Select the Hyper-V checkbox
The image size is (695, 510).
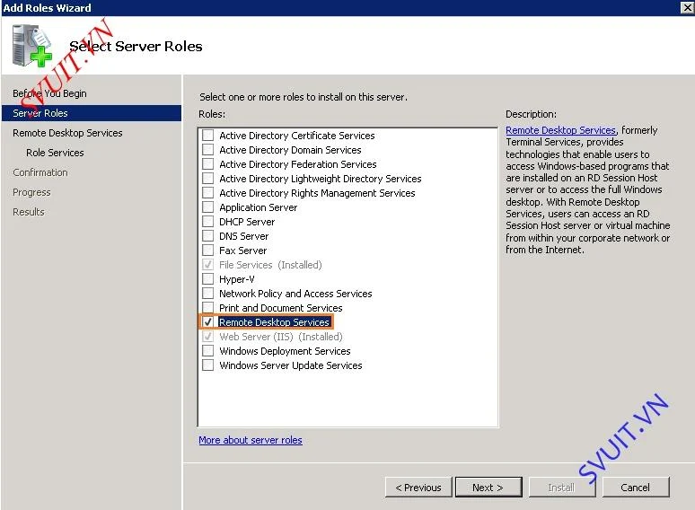click(208, 278)
